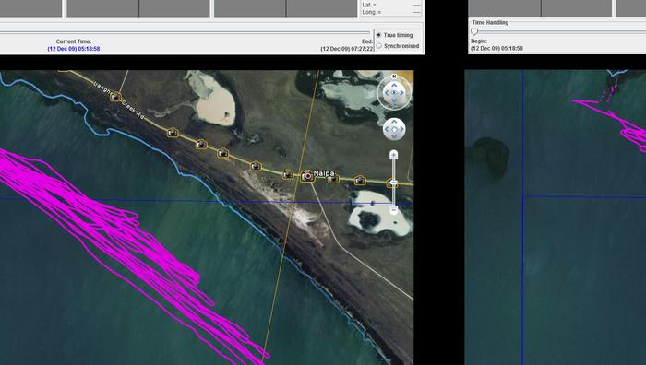Select the True timing option

(395, 35)
